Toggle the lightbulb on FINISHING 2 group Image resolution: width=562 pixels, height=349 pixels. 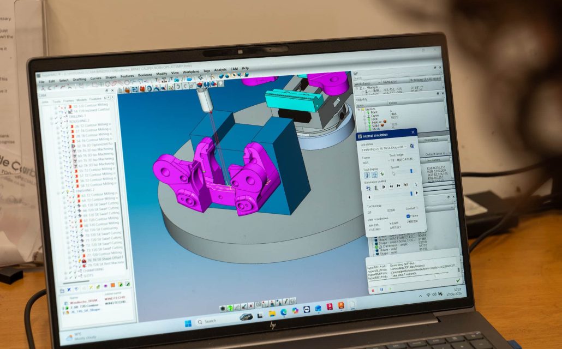point(68,191)
